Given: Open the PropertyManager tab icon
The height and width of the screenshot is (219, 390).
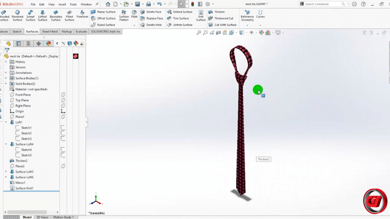Looking at the screenshot, I should [x=19, y=43].
